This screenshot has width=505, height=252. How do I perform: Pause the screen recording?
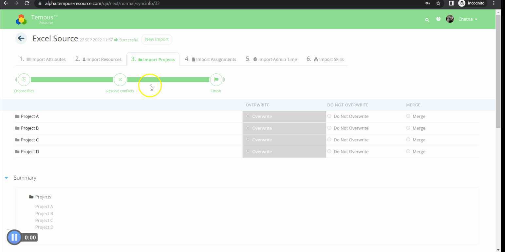tap(14, 237)
